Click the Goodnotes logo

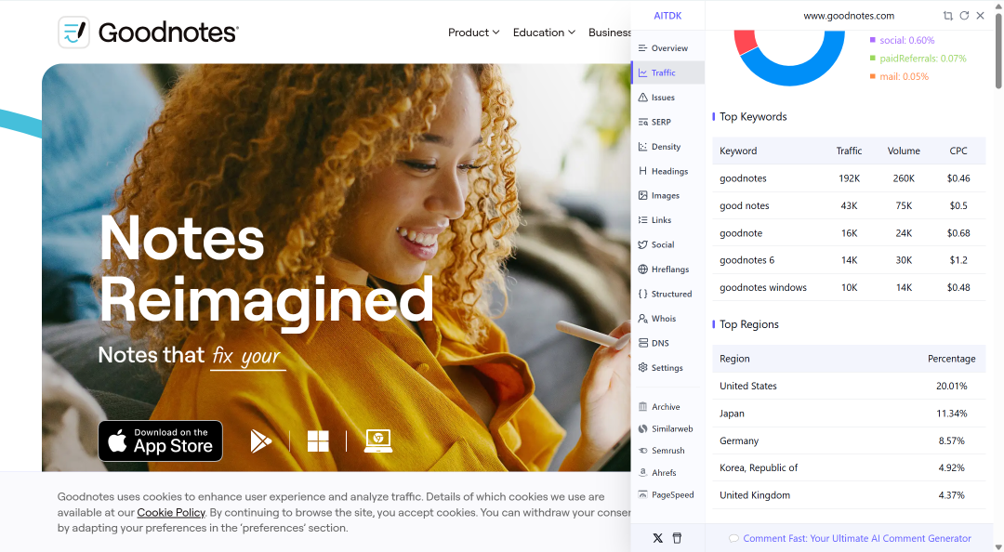point(148,32)
